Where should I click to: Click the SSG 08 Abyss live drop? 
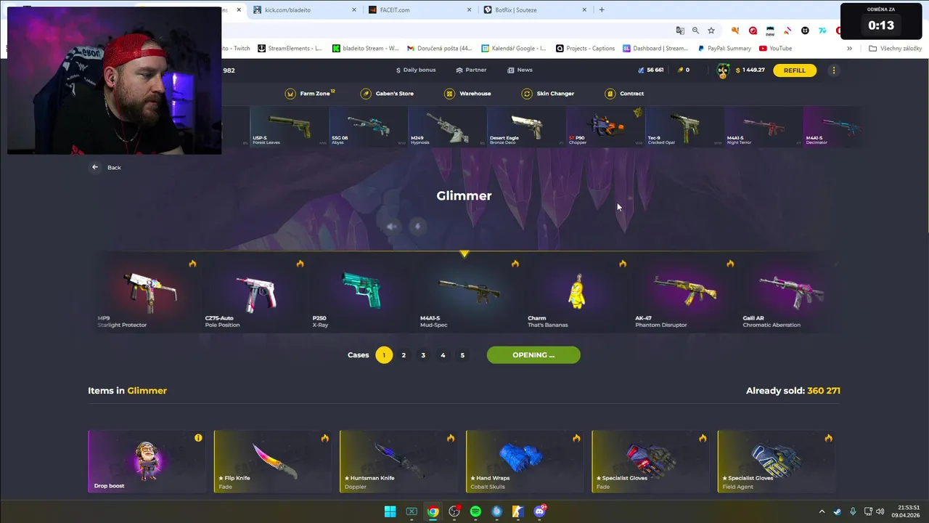pyautogui.click(x=368, y=126)
